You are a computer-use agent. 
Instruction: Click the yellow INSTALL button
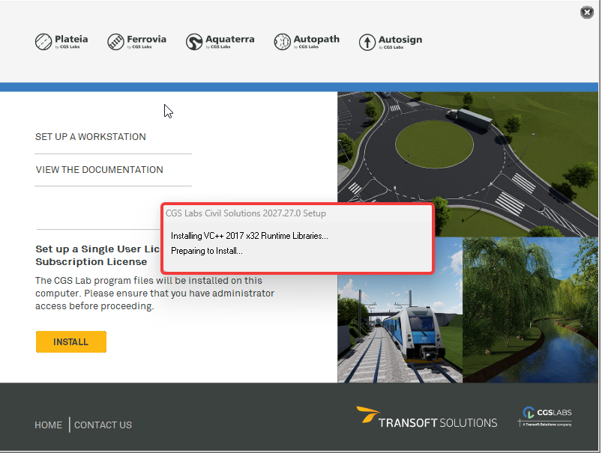[x=71, y=341]
